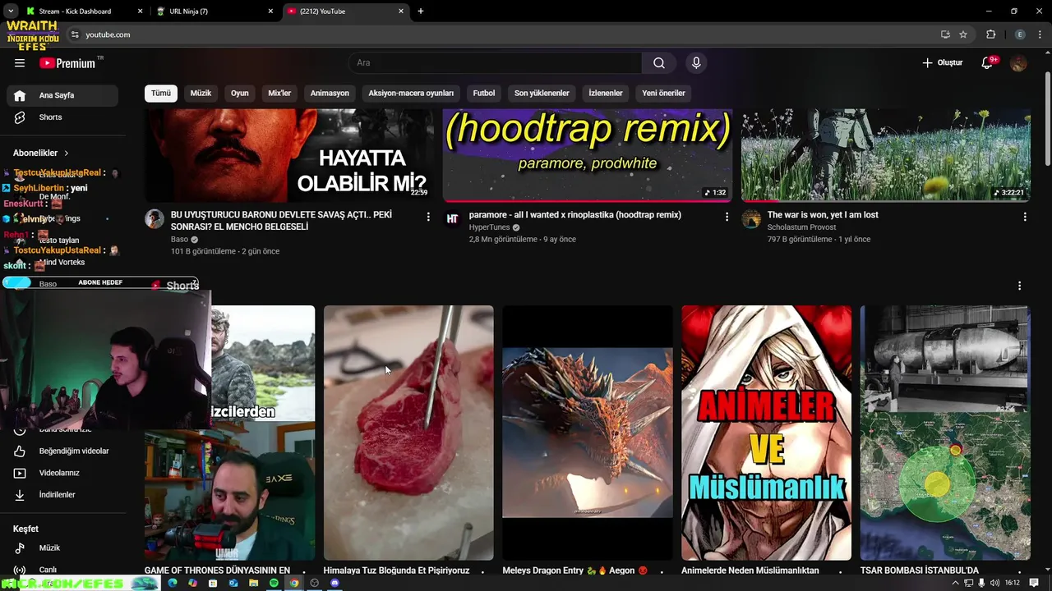Image resolution: width=1052 pixels, height=591 pixels.
Task: Select the Oyun filter chip
Action: (240, 93)
